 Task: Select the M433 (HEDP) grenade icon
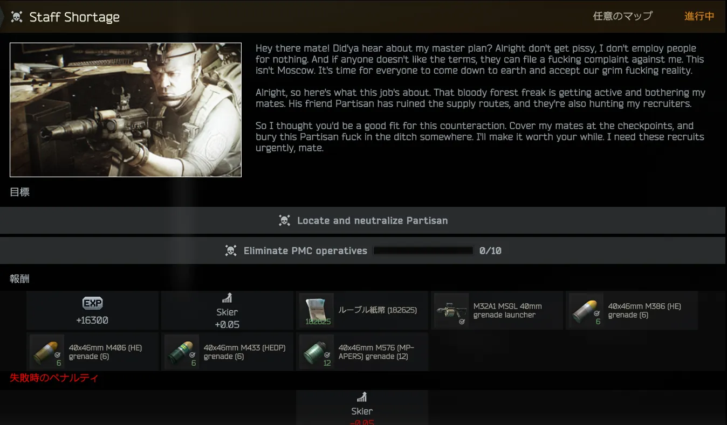point(182,352)
